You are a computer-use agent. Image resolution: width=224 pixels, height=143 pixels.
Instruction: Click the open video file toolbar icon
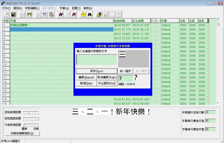tap(6, 14)
